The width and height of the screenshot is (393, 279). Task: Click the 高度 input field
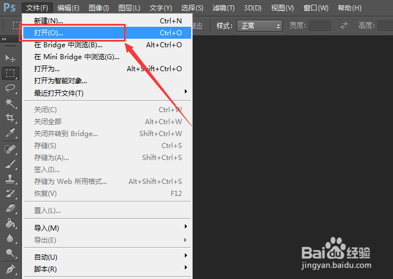coord(386,26)
